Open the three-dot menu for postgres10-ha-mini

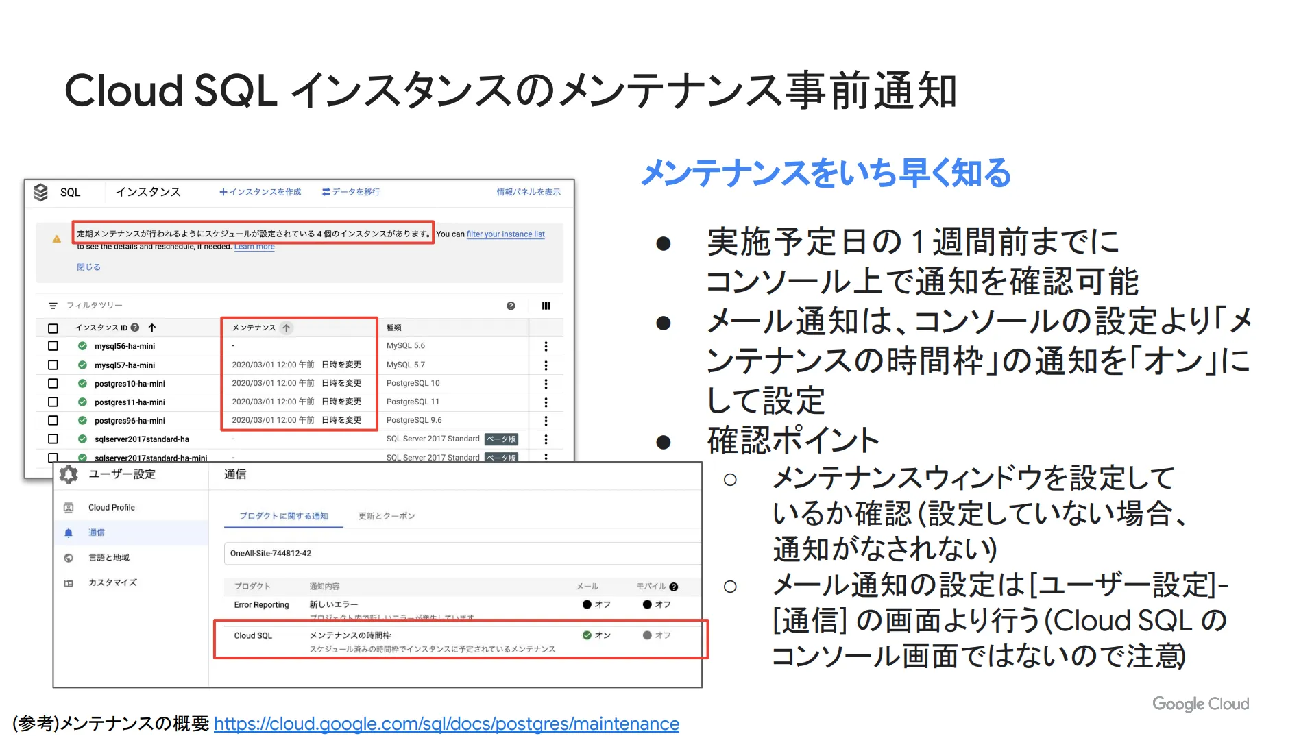click(x=546, y=384)
